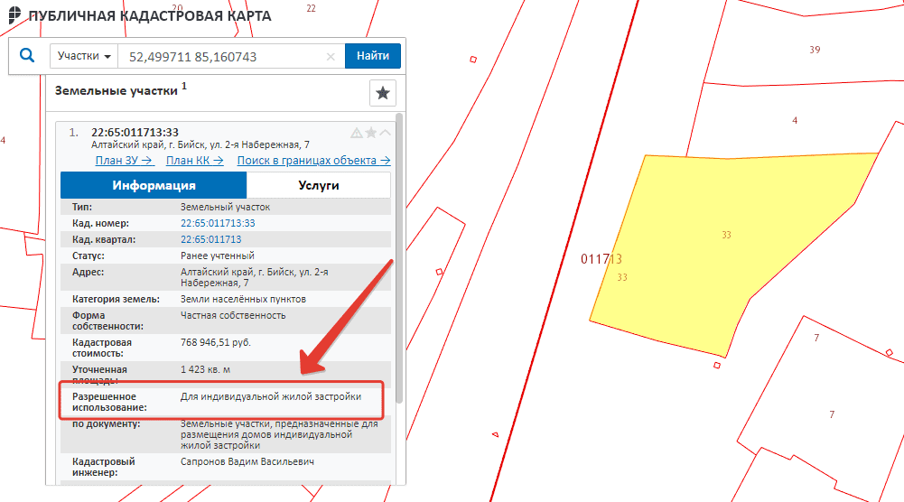
Task: Open the План ЗУ link
Action: coord(125,161)
